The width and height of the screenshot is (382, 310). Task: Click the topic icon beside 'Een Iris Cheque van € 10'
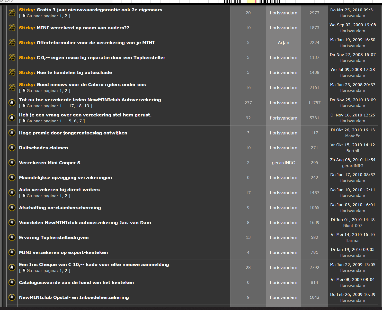point(12,267)
